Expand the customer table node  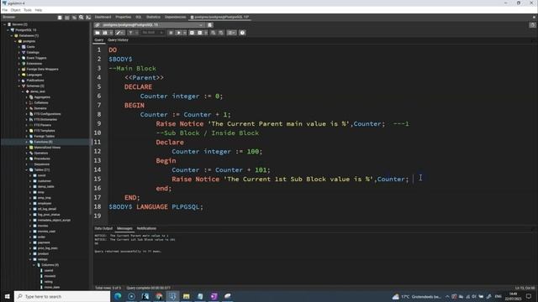(30, 181)
